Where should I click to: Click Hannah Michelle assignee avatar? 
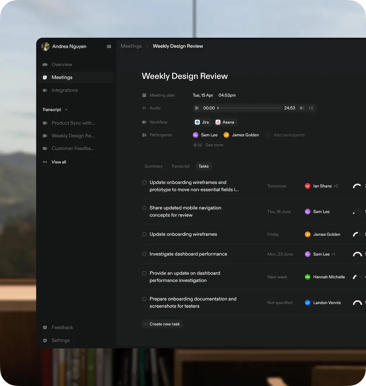(x=307, y=277)
